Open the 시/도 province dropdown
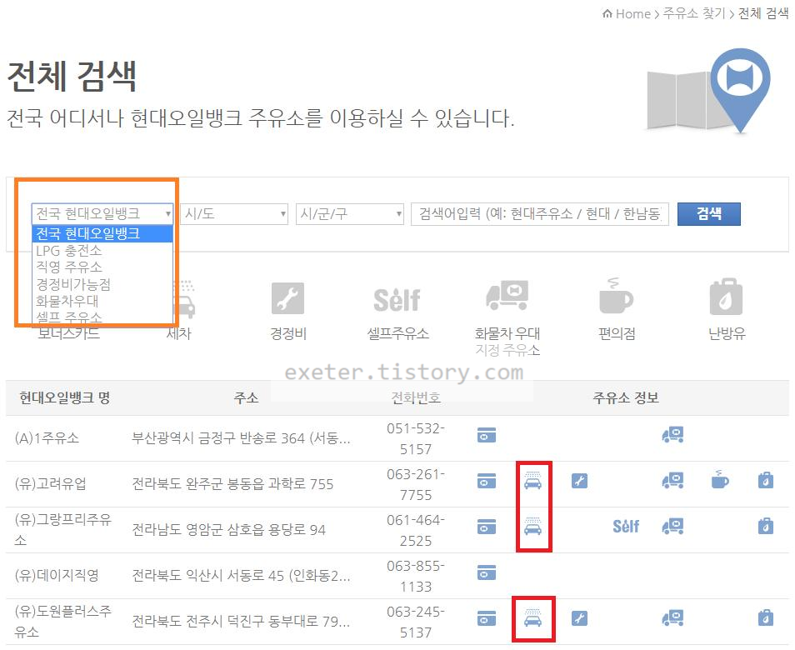This screenshot has height=650, width=795. click(234, 214)
